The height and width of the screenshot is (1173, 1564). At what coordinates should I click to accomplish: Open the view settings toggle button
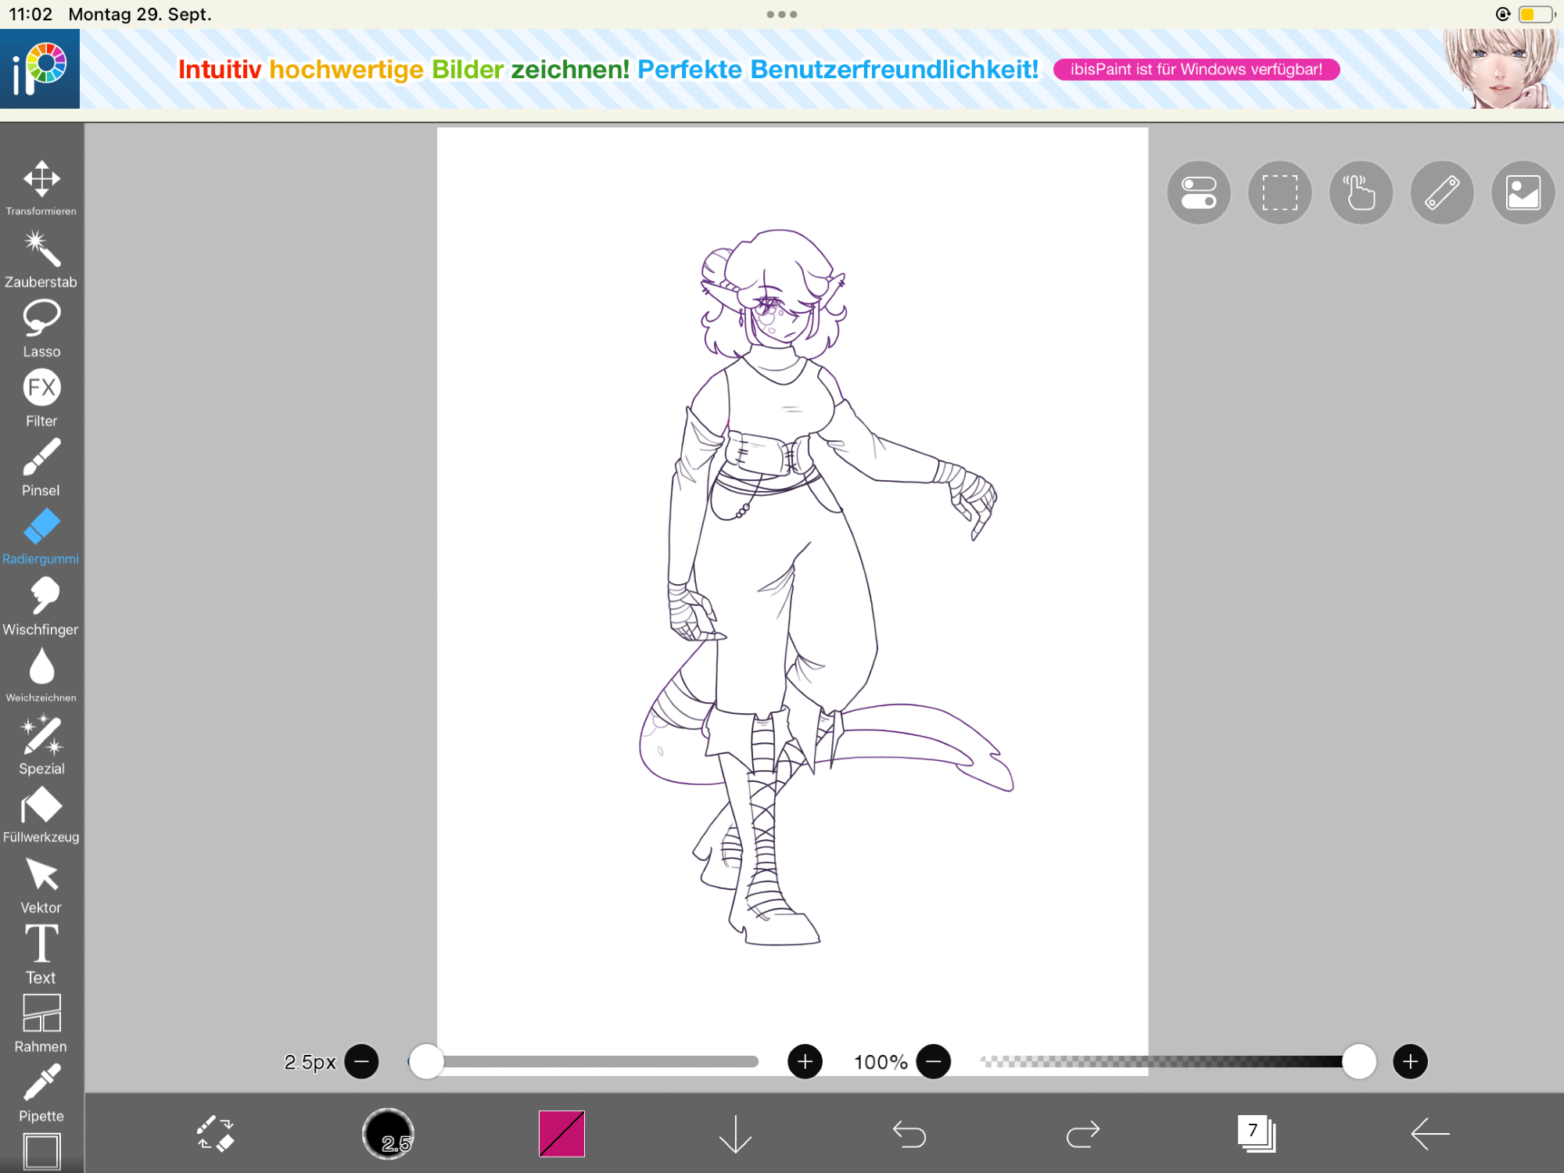pyautogui.click(x=1199, y=192)
